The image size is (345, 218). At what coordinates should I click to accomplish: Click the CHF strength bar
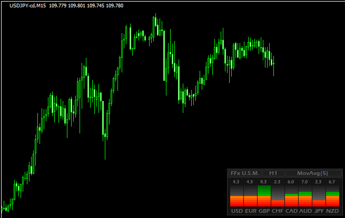[278, 203]
